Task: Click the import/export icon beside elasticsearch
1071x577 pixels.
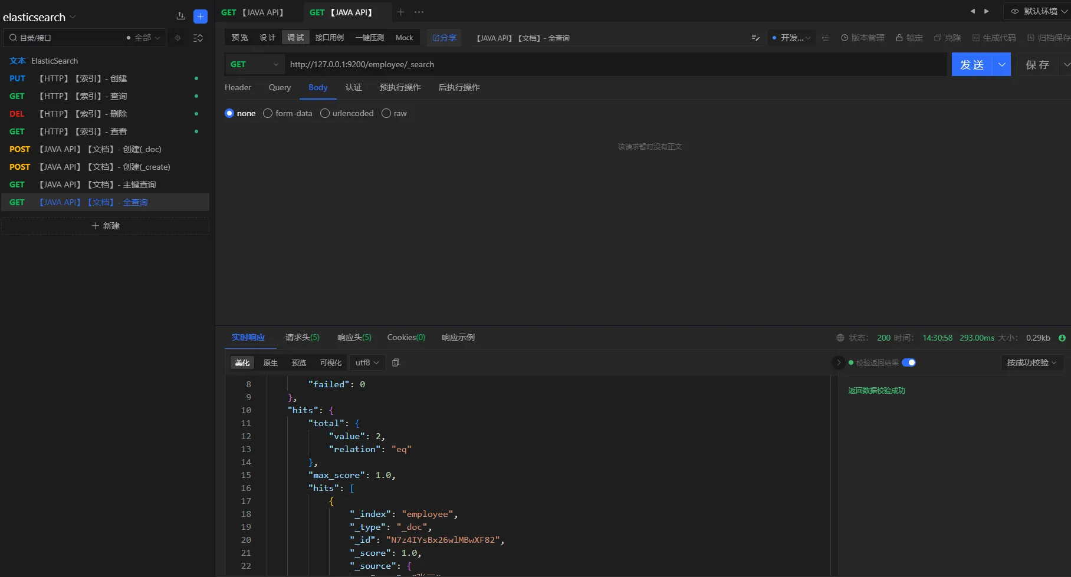Action: point(180,17)
